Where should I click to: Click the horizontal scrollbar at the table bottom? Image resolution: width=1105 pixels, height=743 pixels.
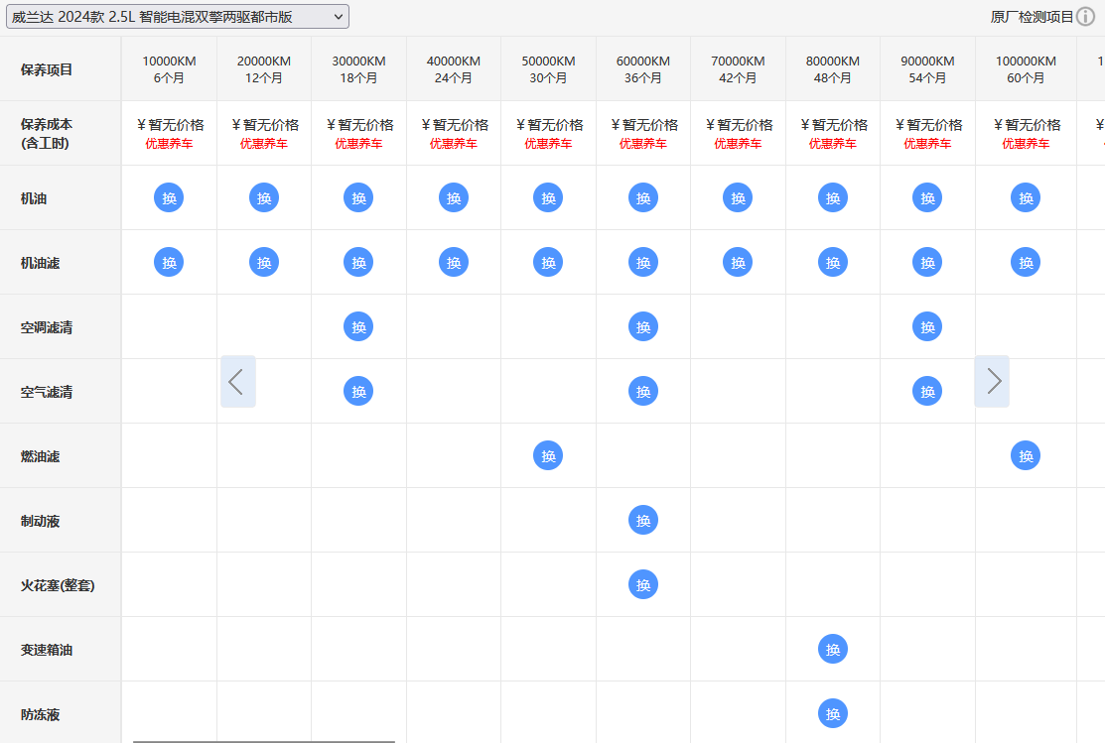click(x=264, y=741)
